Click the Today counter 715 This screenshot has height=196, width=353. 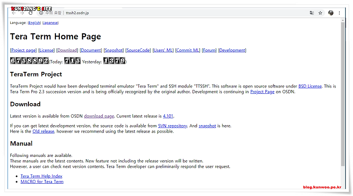click(72, 61)
